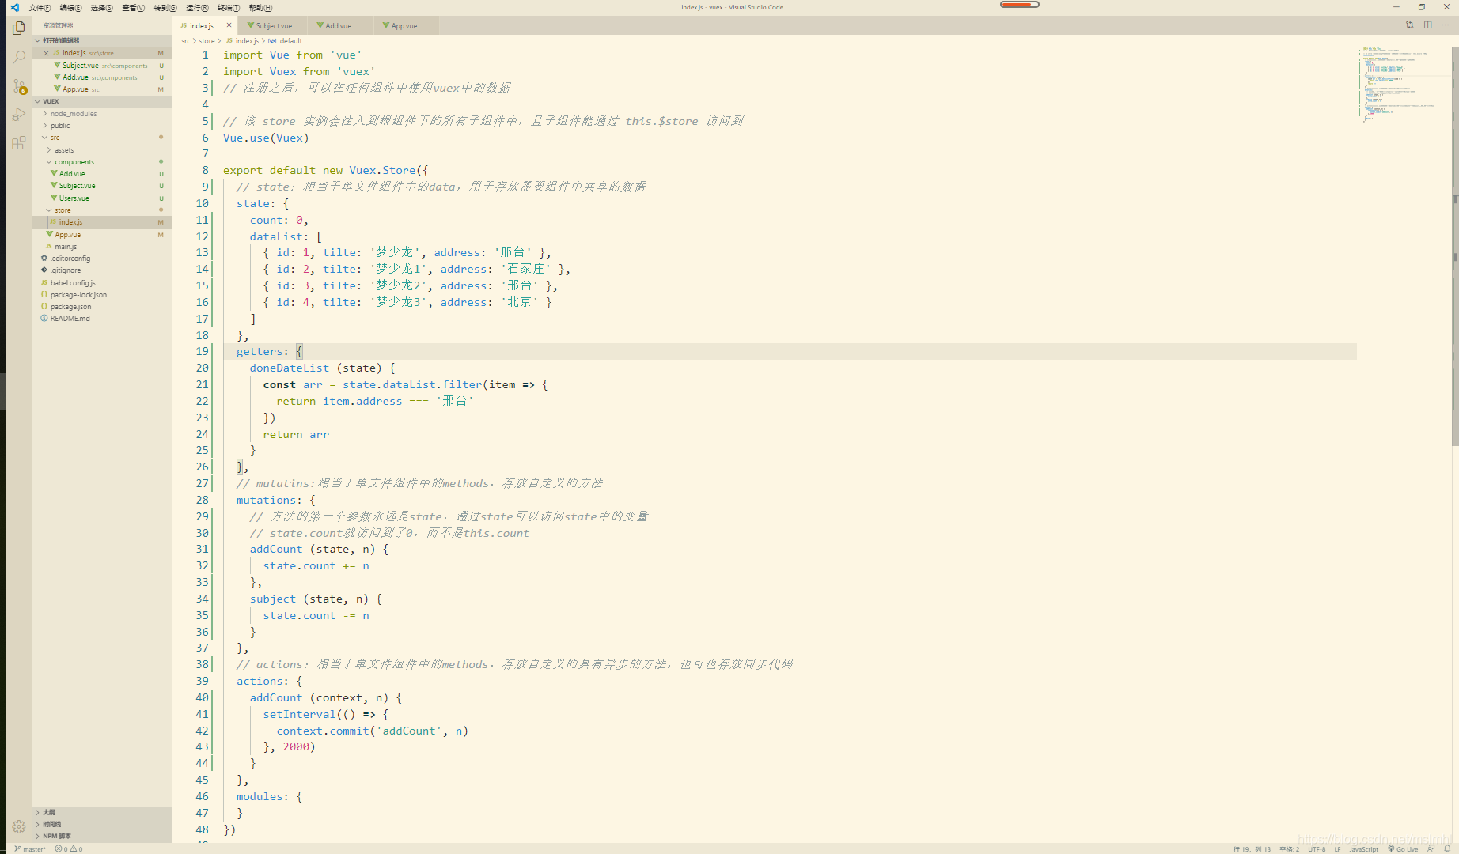
Task: Open the Terminal menu (终端)
Action: (x=229, y=7)
